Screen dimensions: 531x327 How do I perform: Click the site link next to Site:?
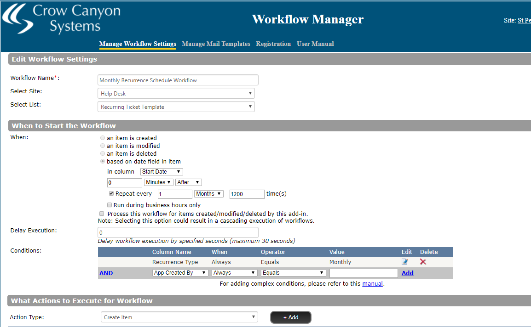(524, 20)
